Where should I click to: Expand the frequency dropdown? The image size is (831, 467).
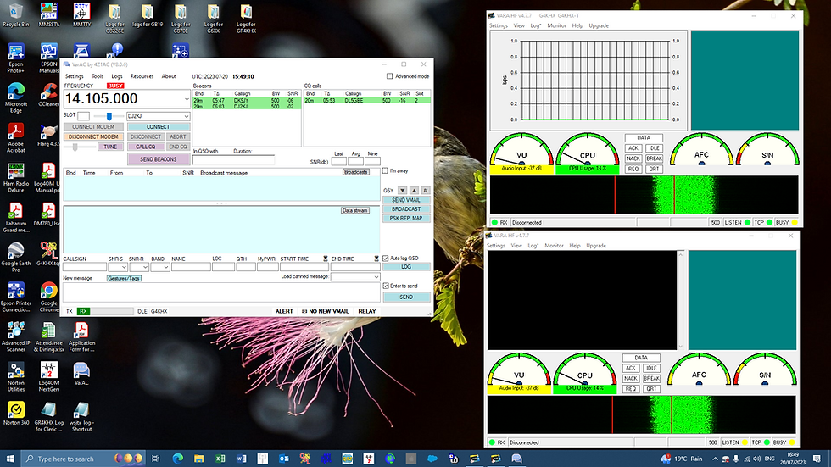(x=186, y=99)
